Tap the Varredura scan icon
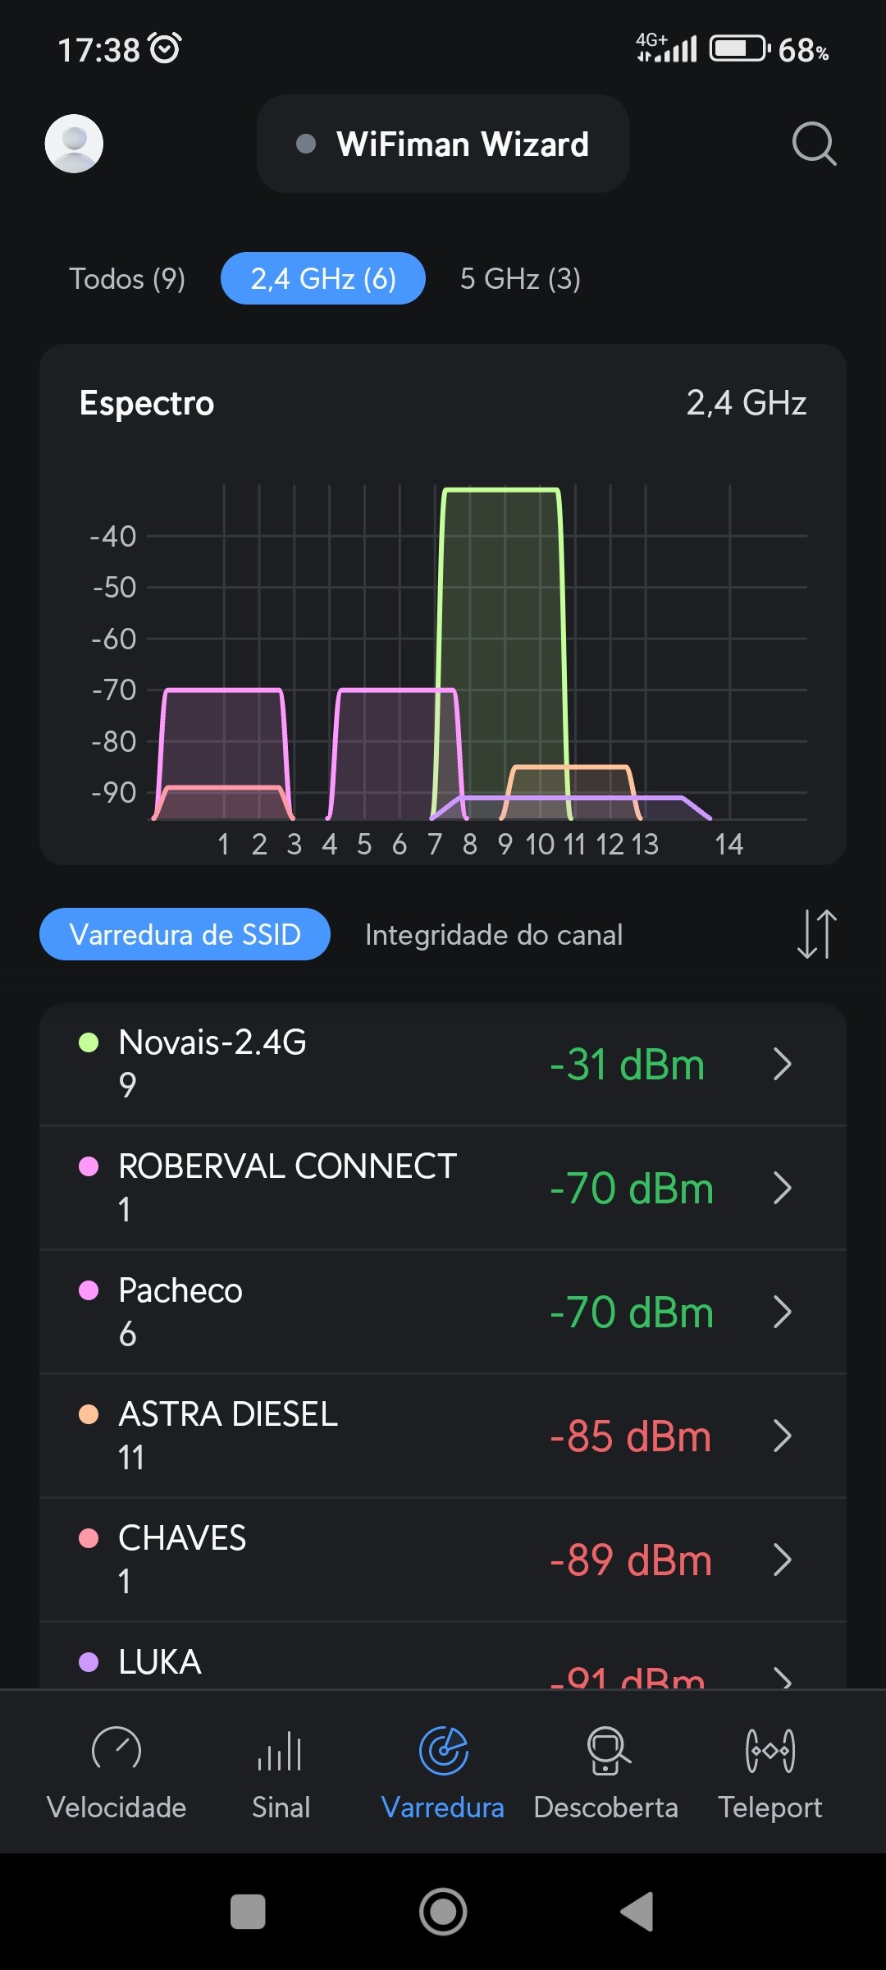886x1970 pixels. 443,1752
